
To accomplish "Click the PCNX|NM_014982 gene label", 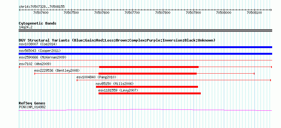I will pyautogui.click(x=32, y=107).
